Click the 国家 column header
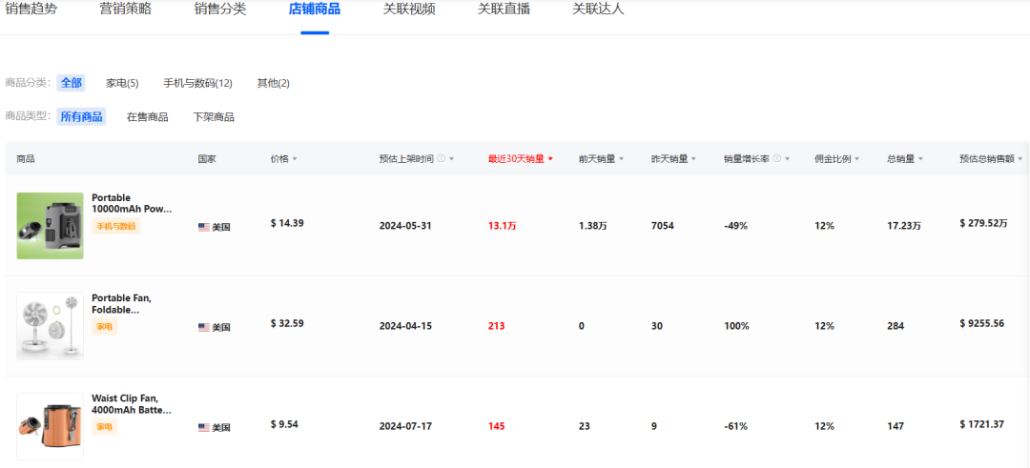 (x=207, y=159)
